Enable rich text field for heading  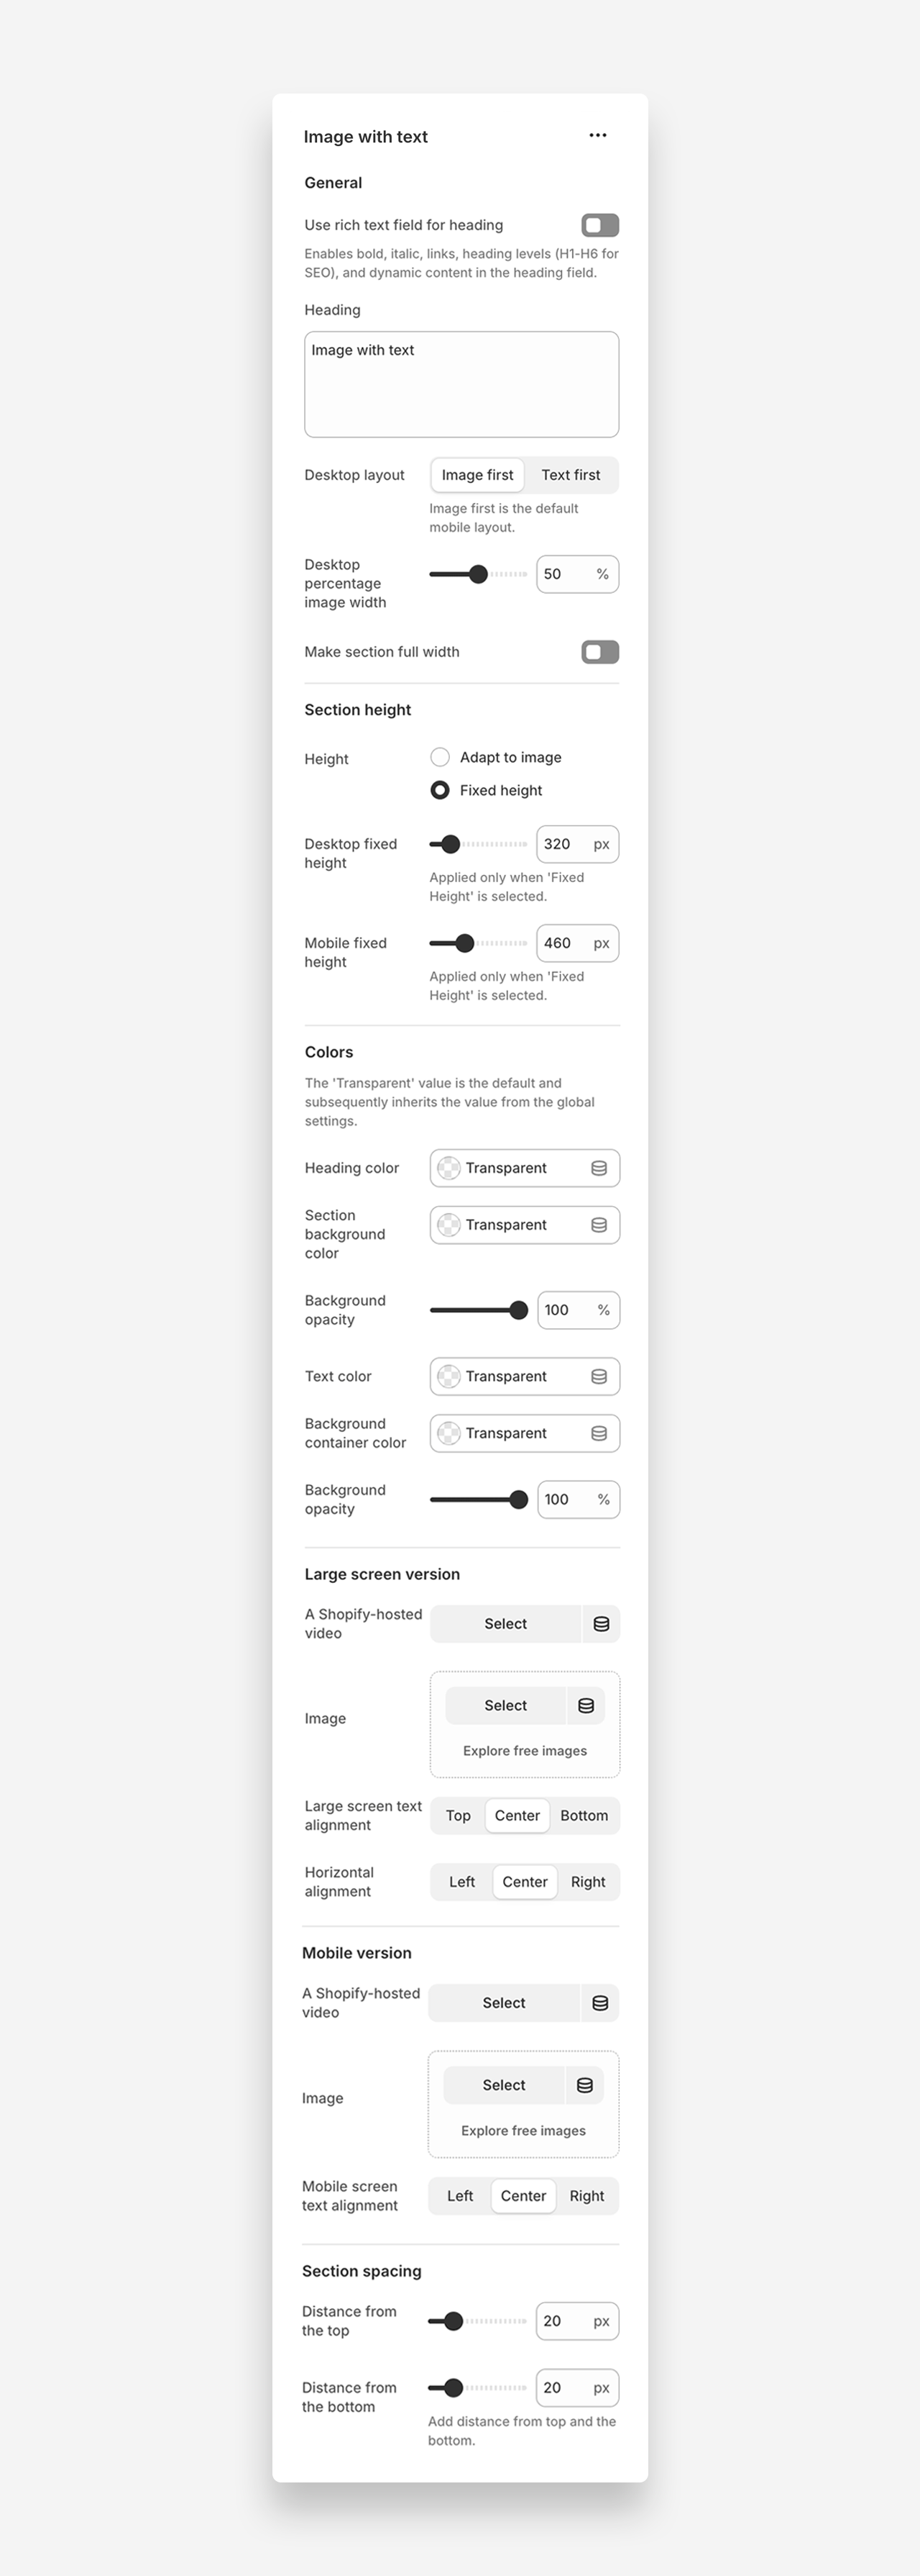[x=600, y=225]
